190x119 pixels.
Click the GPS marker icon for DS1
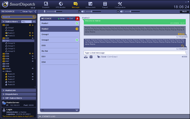point(30,25)
